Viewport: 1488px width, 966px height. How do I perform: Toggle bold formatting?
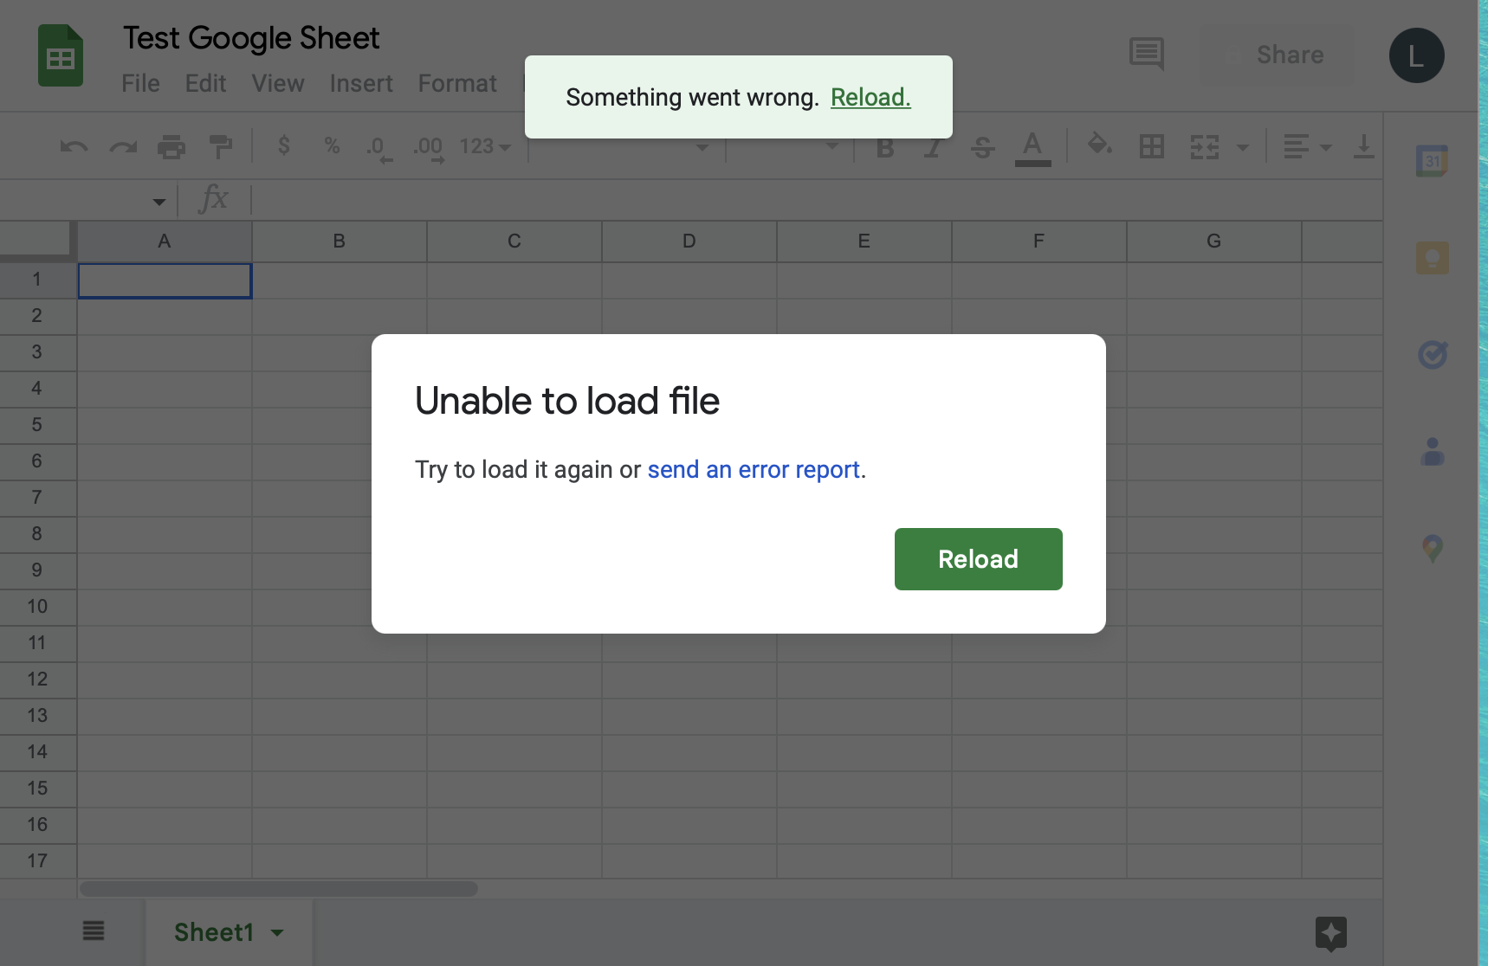pyautogui.click(x=885, y=148)
